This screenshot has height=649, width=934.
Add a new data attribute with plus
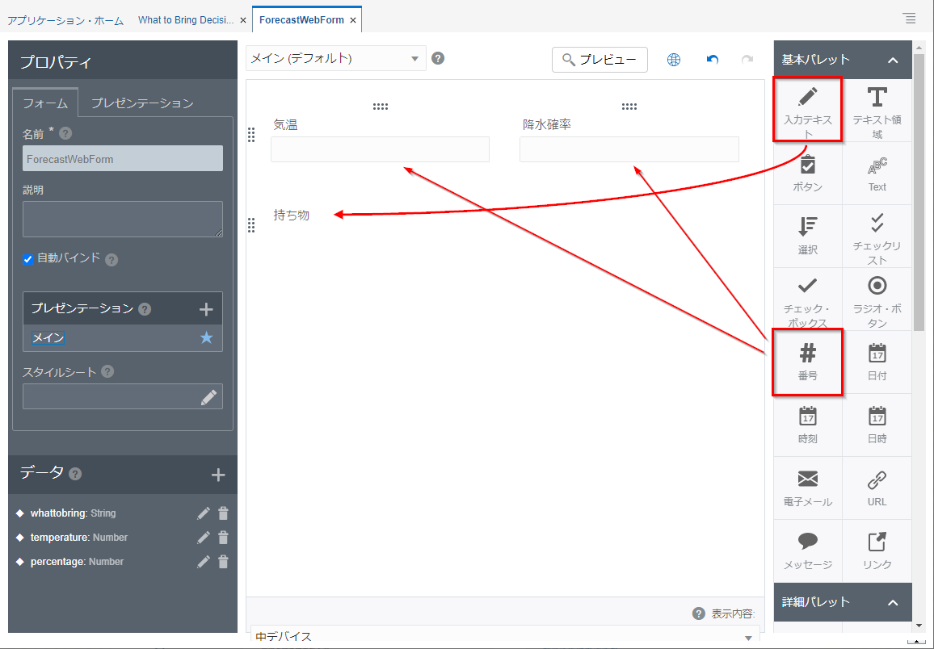click(217, 475)
